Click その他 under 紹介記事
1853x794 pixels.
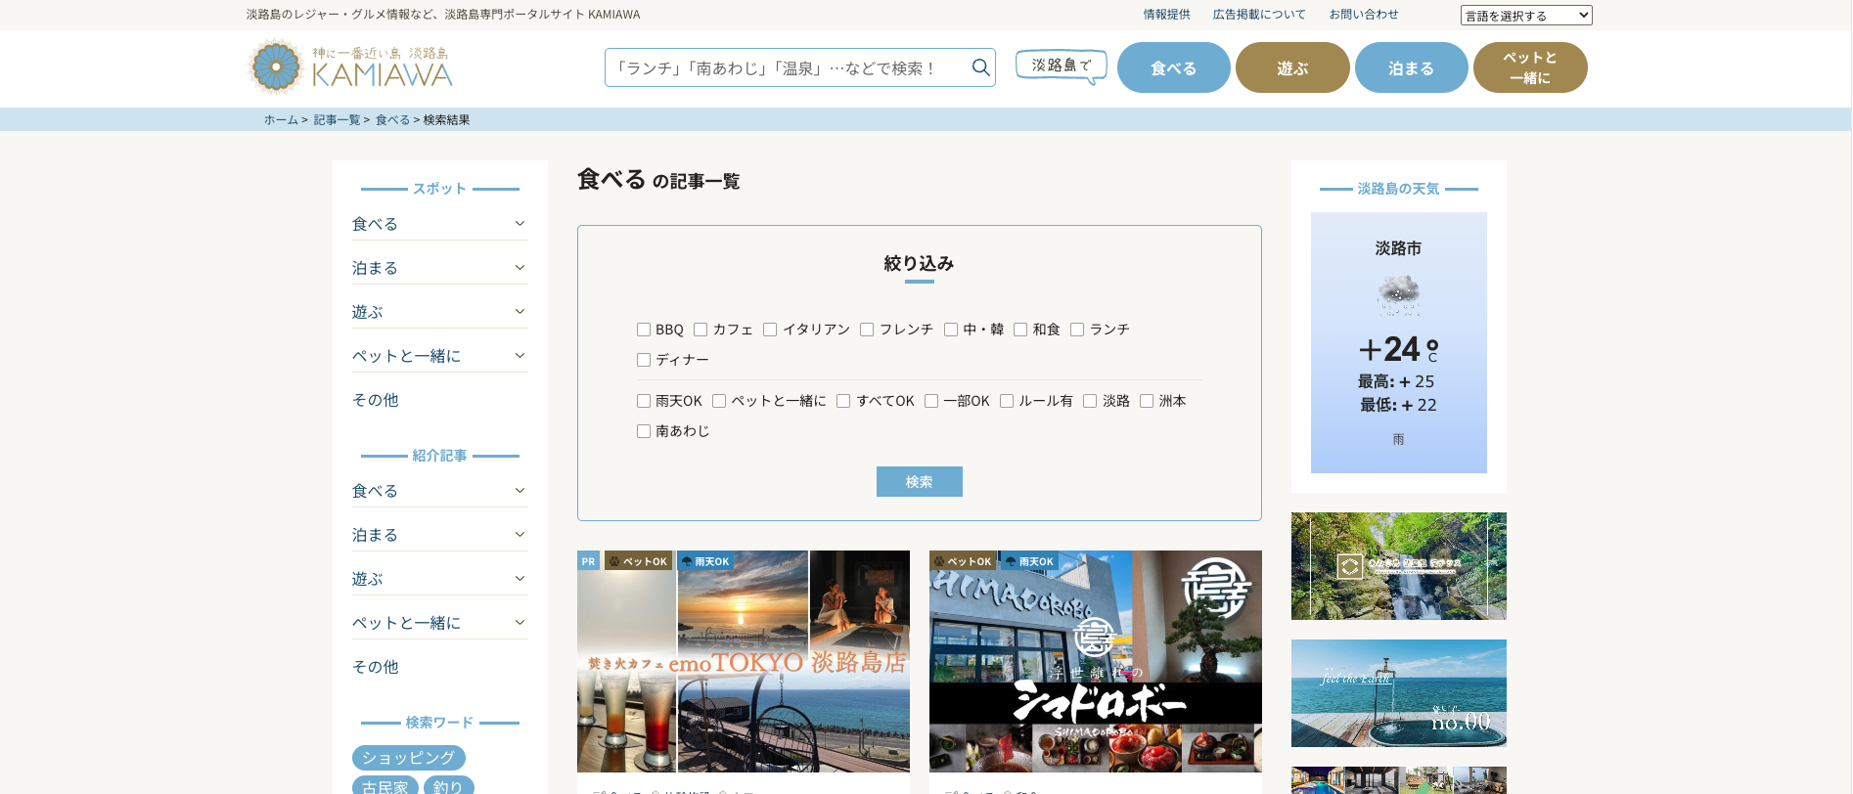click(376, 667)
